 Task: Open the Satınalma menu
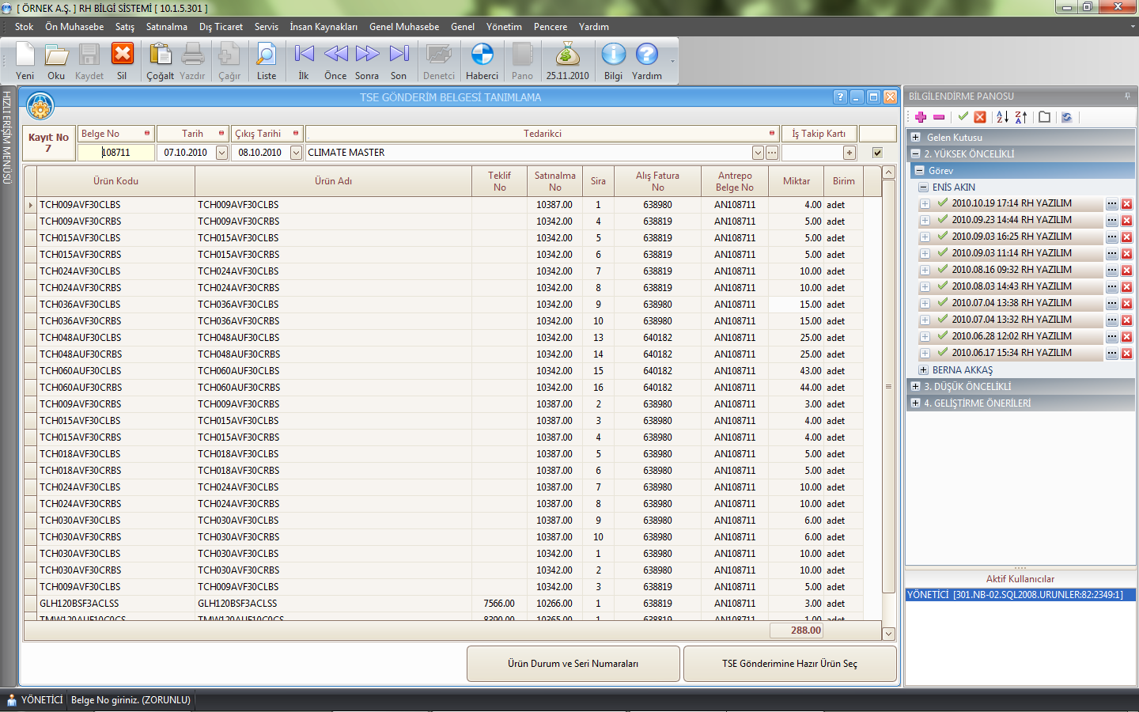point(166,27)
